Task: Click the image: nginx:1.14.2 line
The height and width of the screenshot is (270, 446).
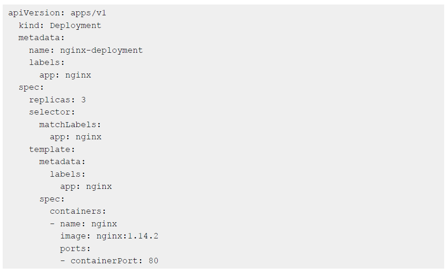Action: (109, 236)
